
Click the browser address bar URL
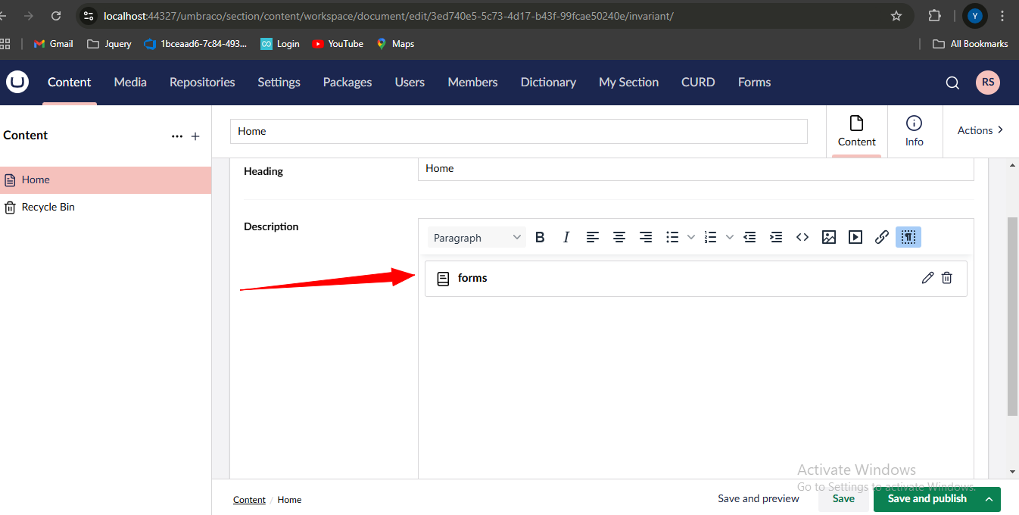[x=388, y=16]
